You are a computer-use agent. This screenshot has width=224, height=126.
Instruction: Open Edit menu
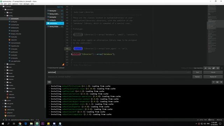point(5,4)
